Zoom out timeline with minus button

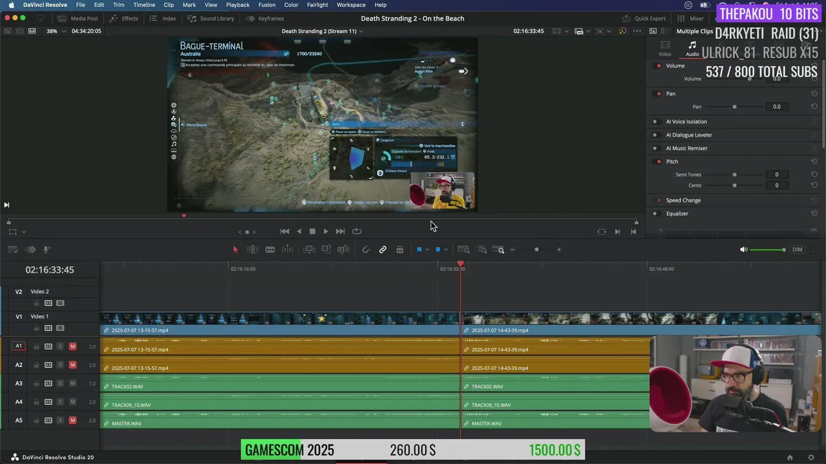tap(513, 249)
